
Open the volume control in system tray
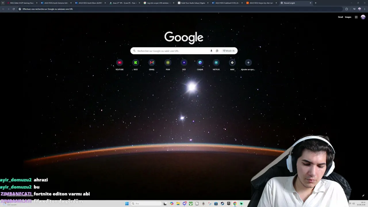tap(353, 204)
